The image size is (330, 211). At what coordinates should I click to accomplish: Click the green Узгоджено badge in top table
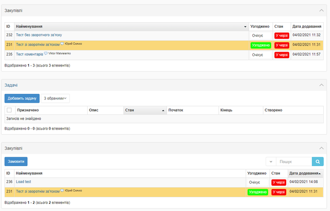pyautogui.click(x=260, y=45)
